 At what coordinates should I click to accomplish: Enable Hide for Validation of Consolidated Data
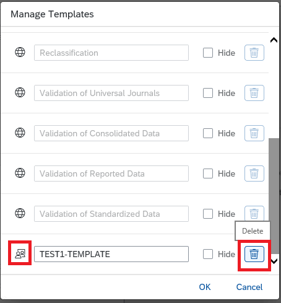tap(208, 133)
